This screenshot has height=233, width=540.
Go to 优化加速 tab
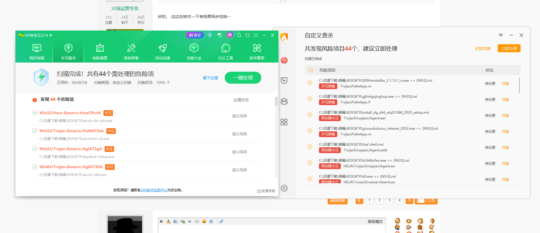[x=163, y=52]
